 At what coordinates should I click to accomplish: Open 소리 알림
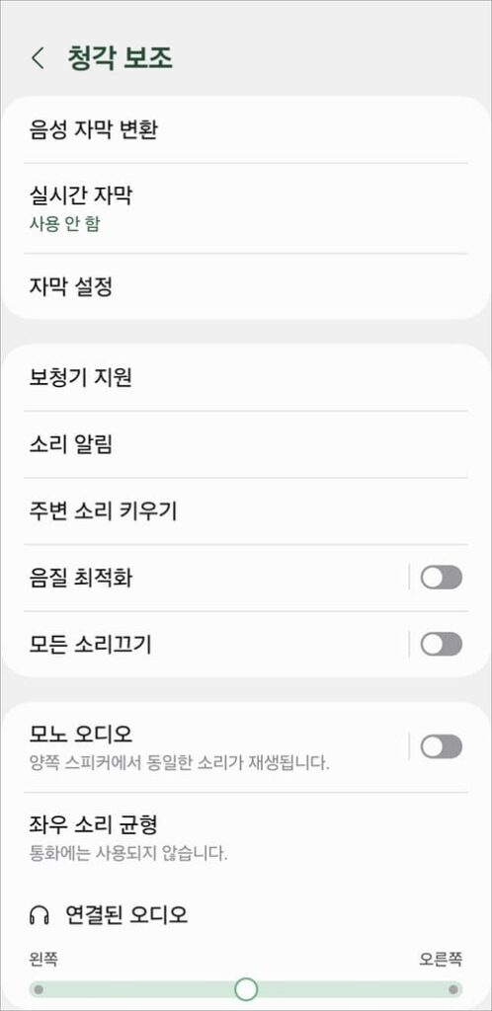point(246,444)
